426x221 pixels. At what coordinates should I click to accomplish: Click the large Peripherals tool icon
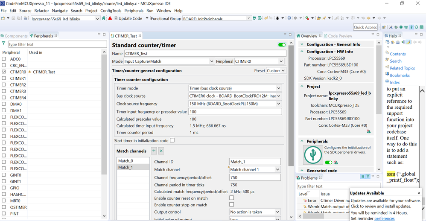tap(313, 155)
